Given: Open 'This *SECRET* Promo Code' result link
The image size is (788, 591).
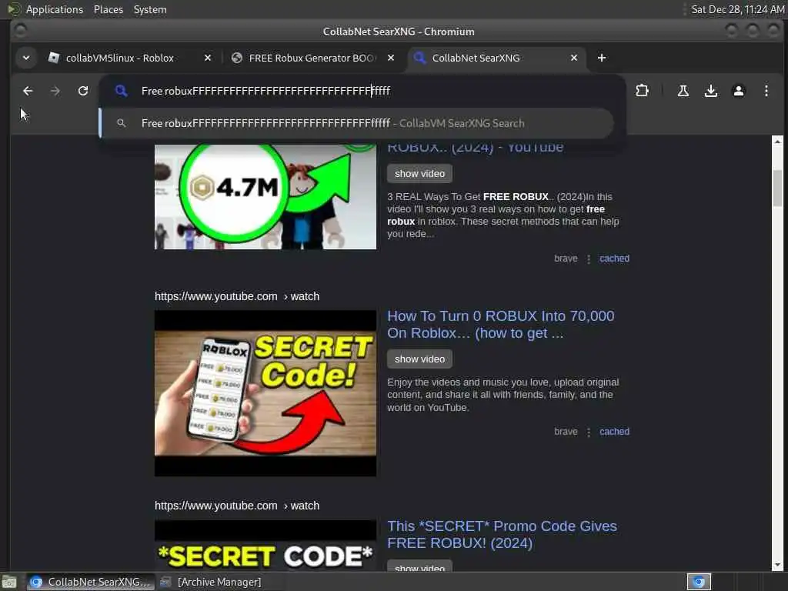Looking at the screenshot, I should coord(502,535).
